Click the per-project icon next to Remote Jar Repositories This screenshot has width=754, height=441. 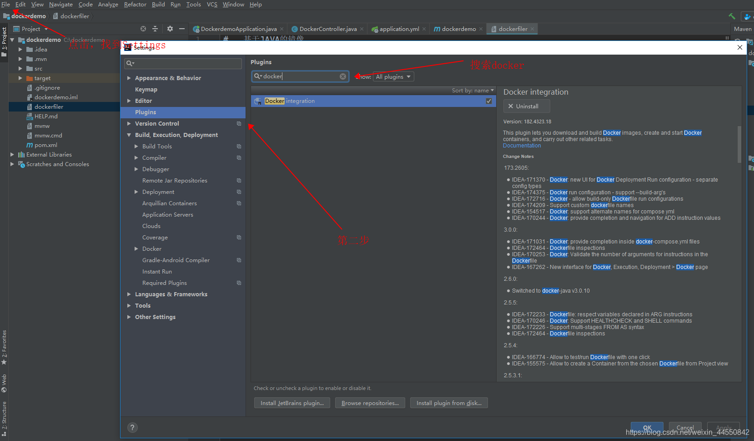pos(239,180)
